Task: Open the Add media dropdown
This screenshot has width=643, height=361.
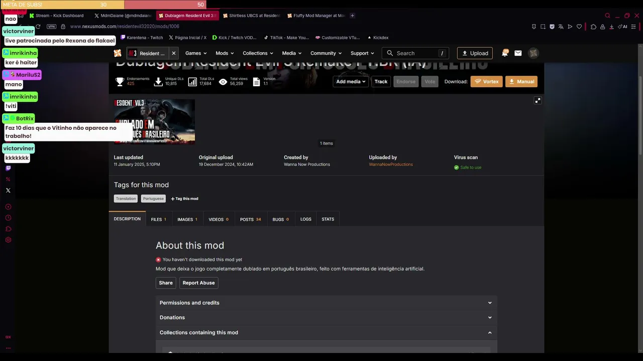Action: [351, 82]
